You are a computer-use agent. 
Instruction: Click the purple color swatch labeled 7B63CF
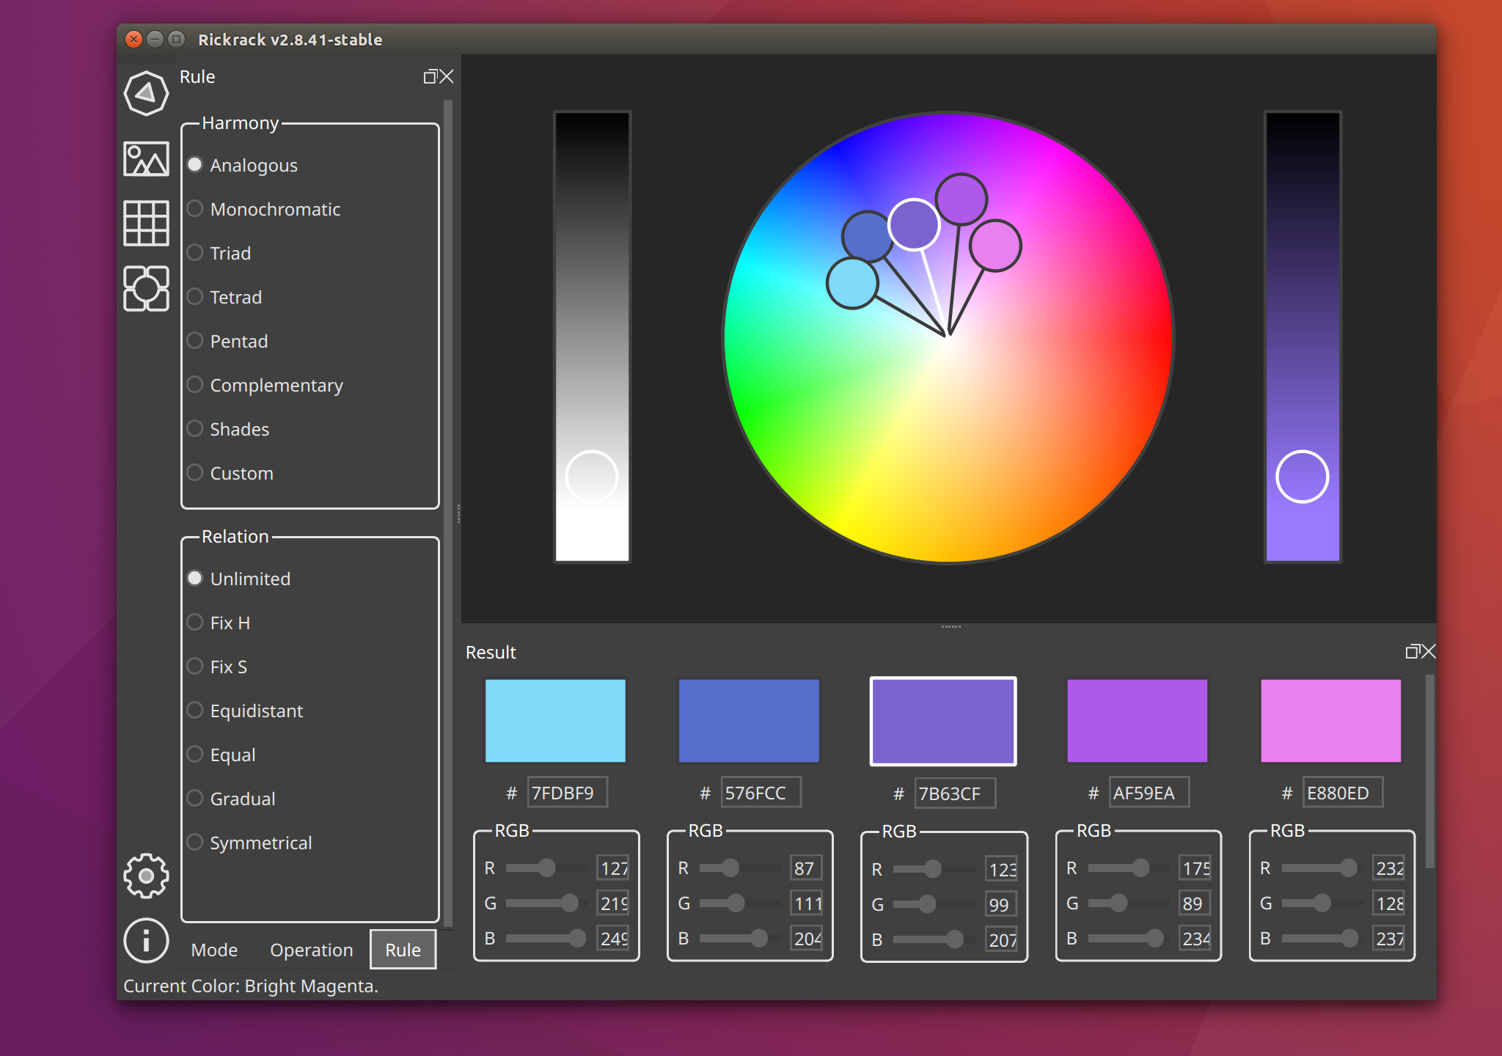[x=943, y=721]
